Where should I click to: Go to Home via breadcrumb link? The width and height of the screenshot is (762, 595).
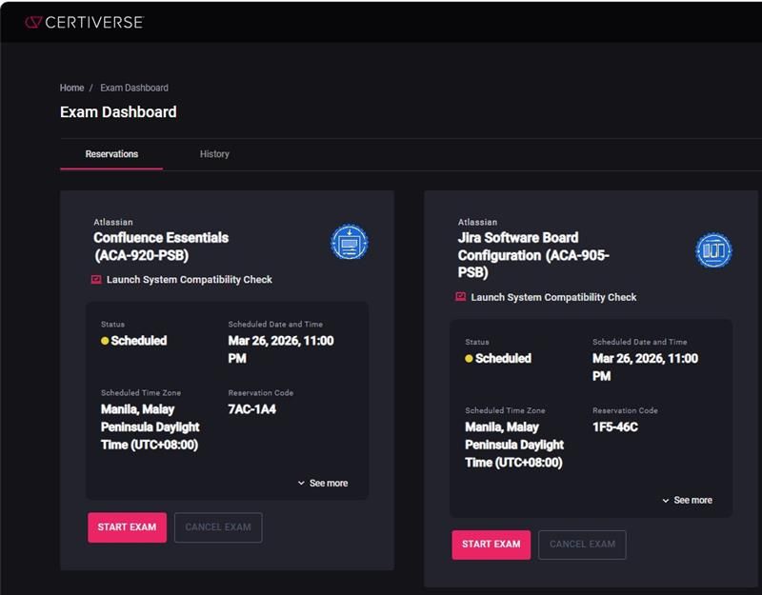[x=72, y=88]
